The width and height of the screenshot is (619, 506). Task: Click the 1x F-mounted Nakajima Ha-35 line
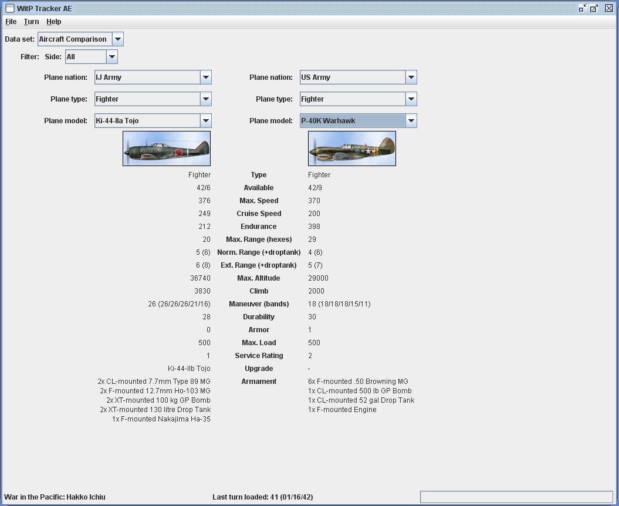click(x=161, y=419)
